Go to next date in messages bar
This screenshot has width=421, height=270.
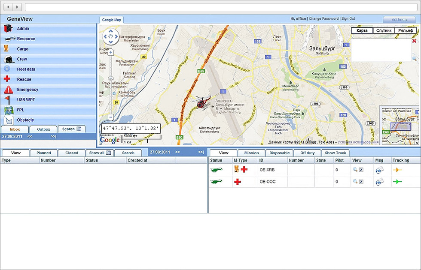(x=53, y=136)
